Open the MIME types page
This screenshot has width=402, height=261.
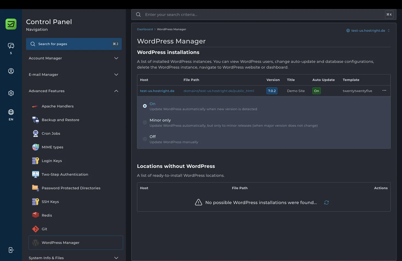53,147
